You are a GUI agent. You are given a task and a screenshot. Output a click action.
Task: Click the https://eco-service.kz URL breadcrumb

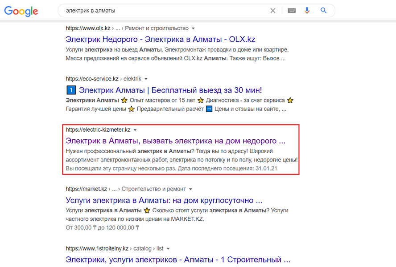(92, 79)
